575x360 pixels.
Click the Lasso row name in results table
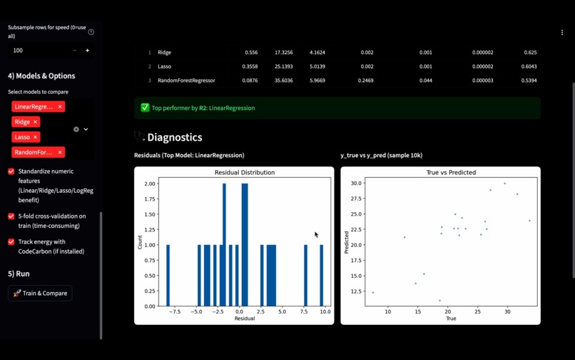[164, 66]
